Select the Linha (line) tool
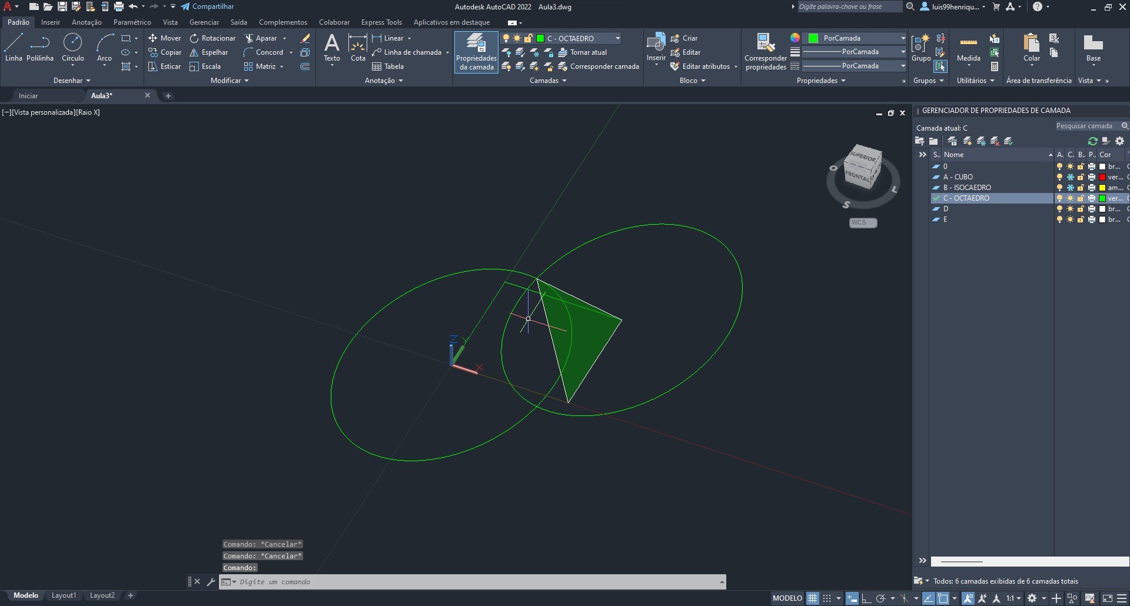Image resolution: width=1130 pixels, height=606 pixels. pyautogui.click(x=14, y=48)
